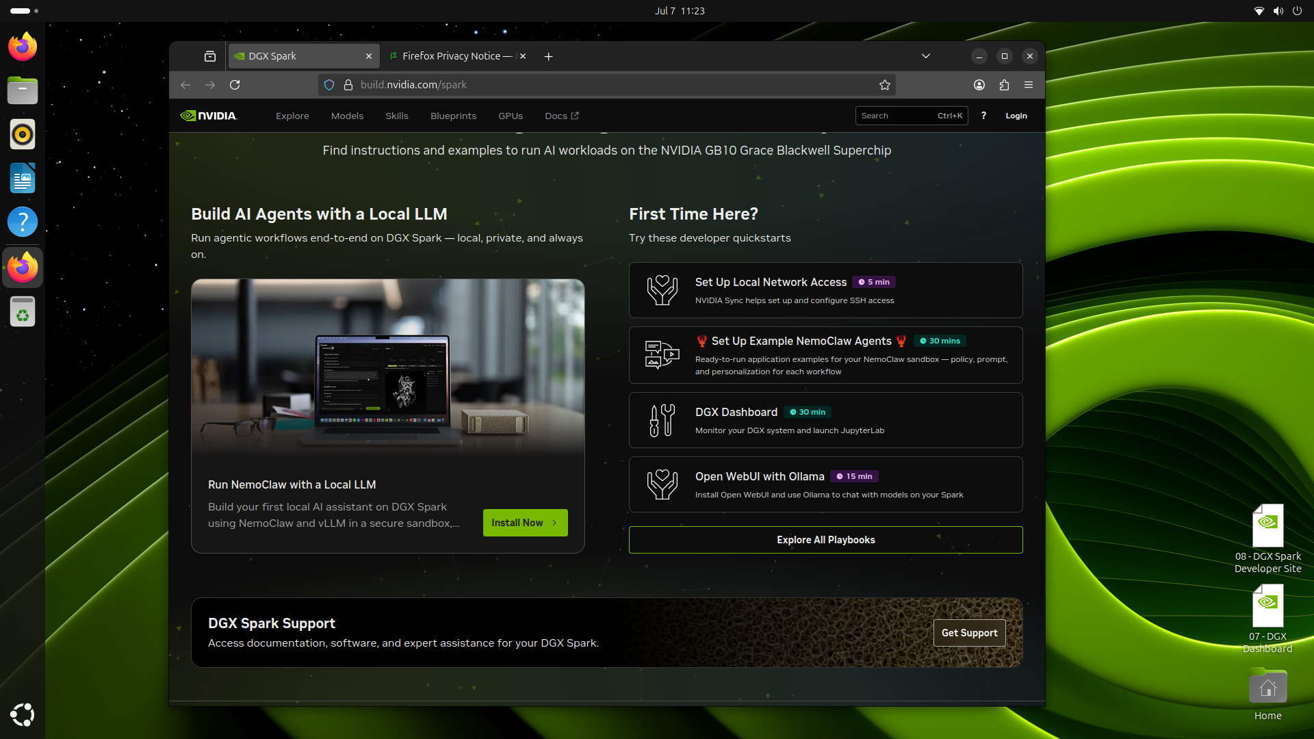
Task: Open the 07 - DGX Dashboard desktop shortcut
Action: click(x=1267, y=619)
